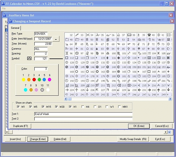Click Insert (Ins) in Auxiliary list
This screenshot has height=157, width=176.
15,139
